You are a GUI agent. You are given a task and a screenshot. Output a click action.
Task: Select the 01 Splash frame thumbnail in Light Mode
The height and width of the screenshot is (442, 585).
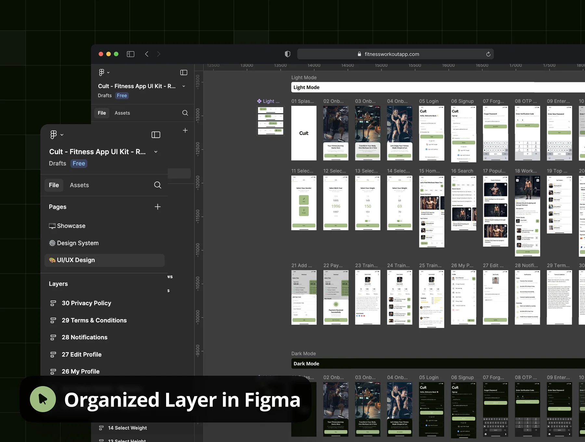point(304,133)
